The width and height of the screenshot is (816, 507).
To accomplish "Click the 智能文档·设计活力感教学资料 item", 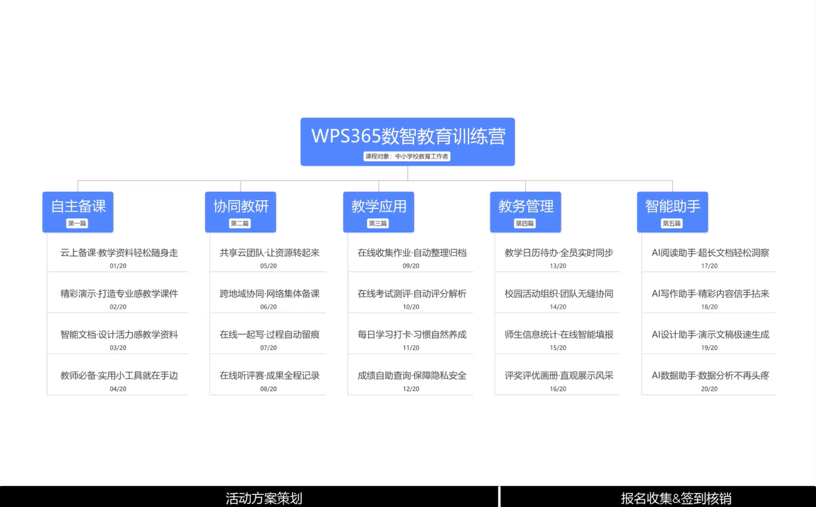I will (119, 335).
